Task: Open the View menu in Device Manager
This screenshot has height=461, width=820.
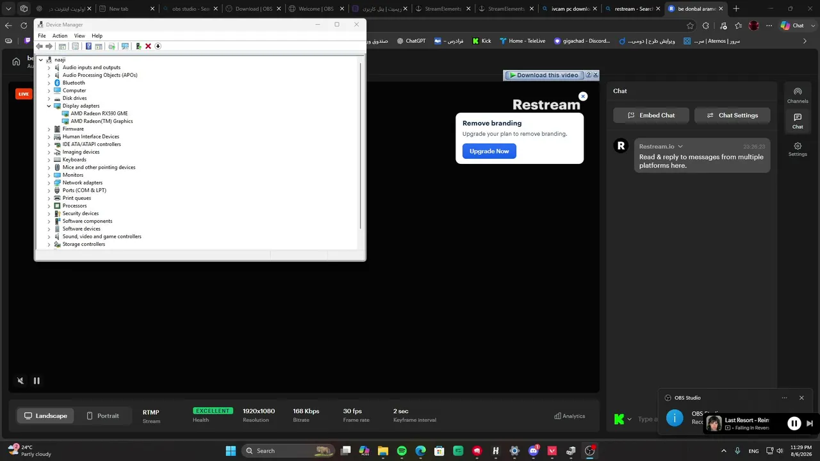Action: click(79, 36)
